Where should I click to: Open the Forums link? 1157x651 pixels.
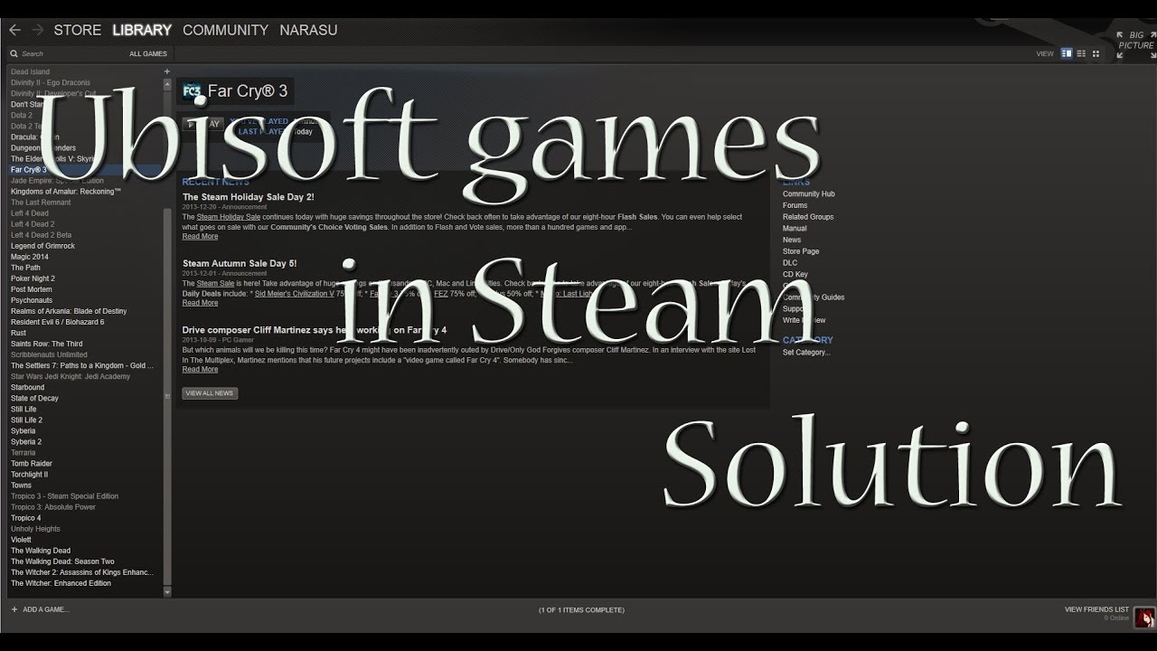795,206
